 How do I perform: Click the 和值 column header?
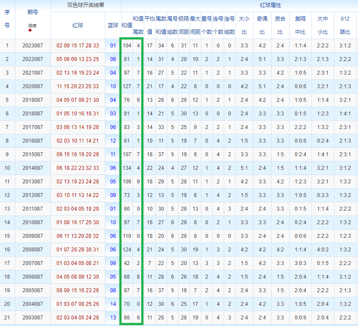(127, 25)
